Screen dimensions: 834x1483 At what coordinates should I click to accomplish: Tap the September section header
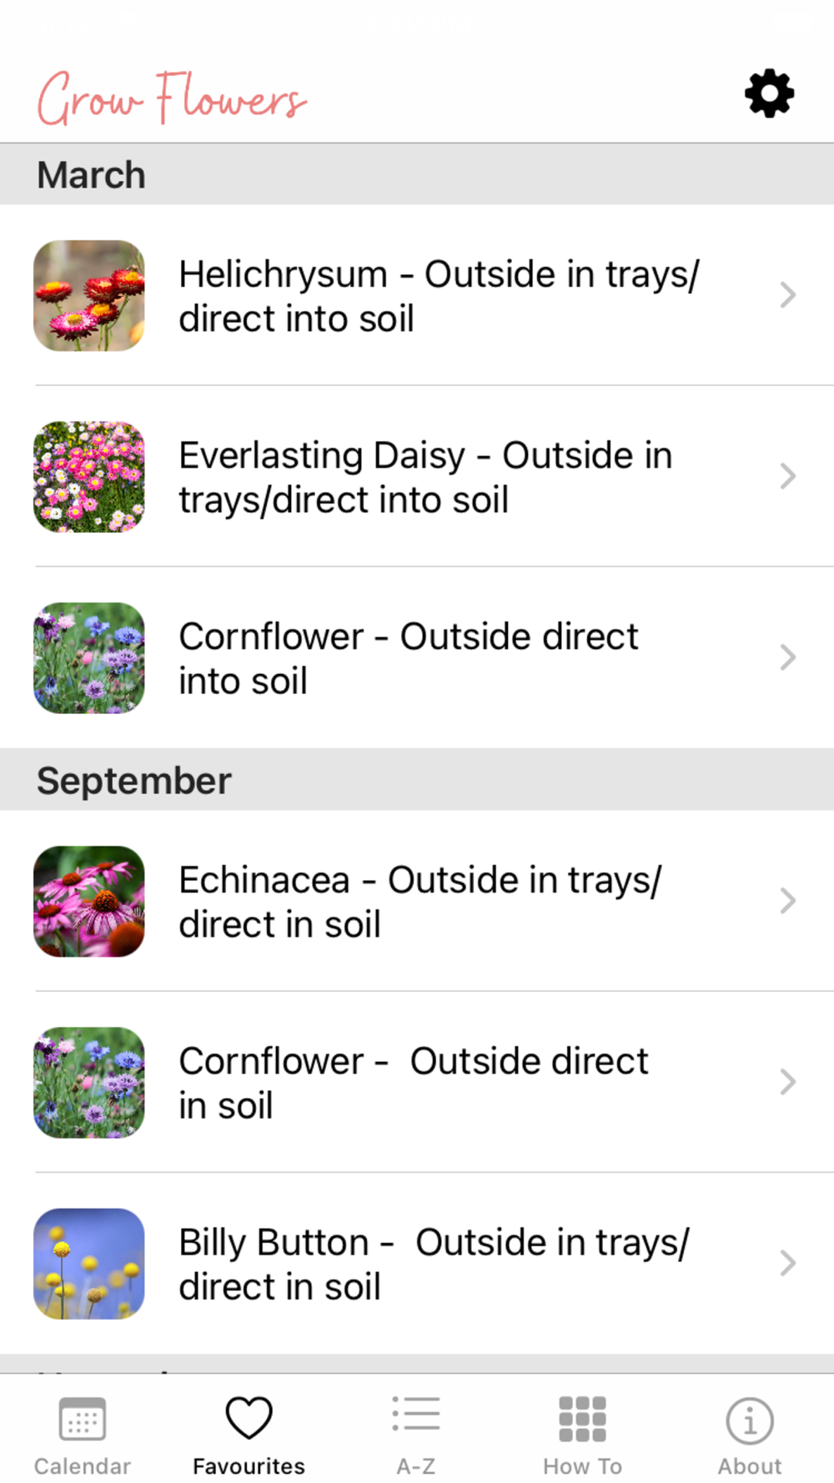pos(417,780)
